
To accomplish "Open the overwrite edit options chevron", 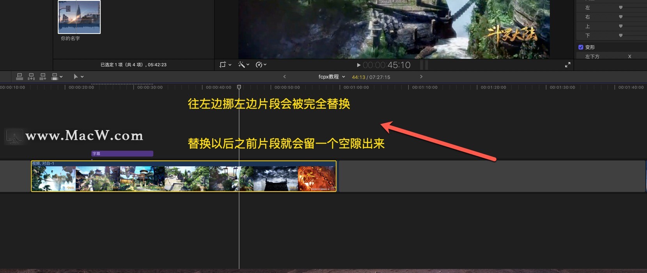I will [x=61, y=77].
